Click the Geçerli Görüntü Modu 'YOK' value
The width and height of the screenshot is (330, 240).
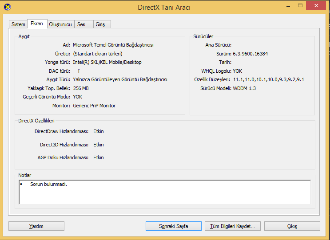tap(77, 97)
